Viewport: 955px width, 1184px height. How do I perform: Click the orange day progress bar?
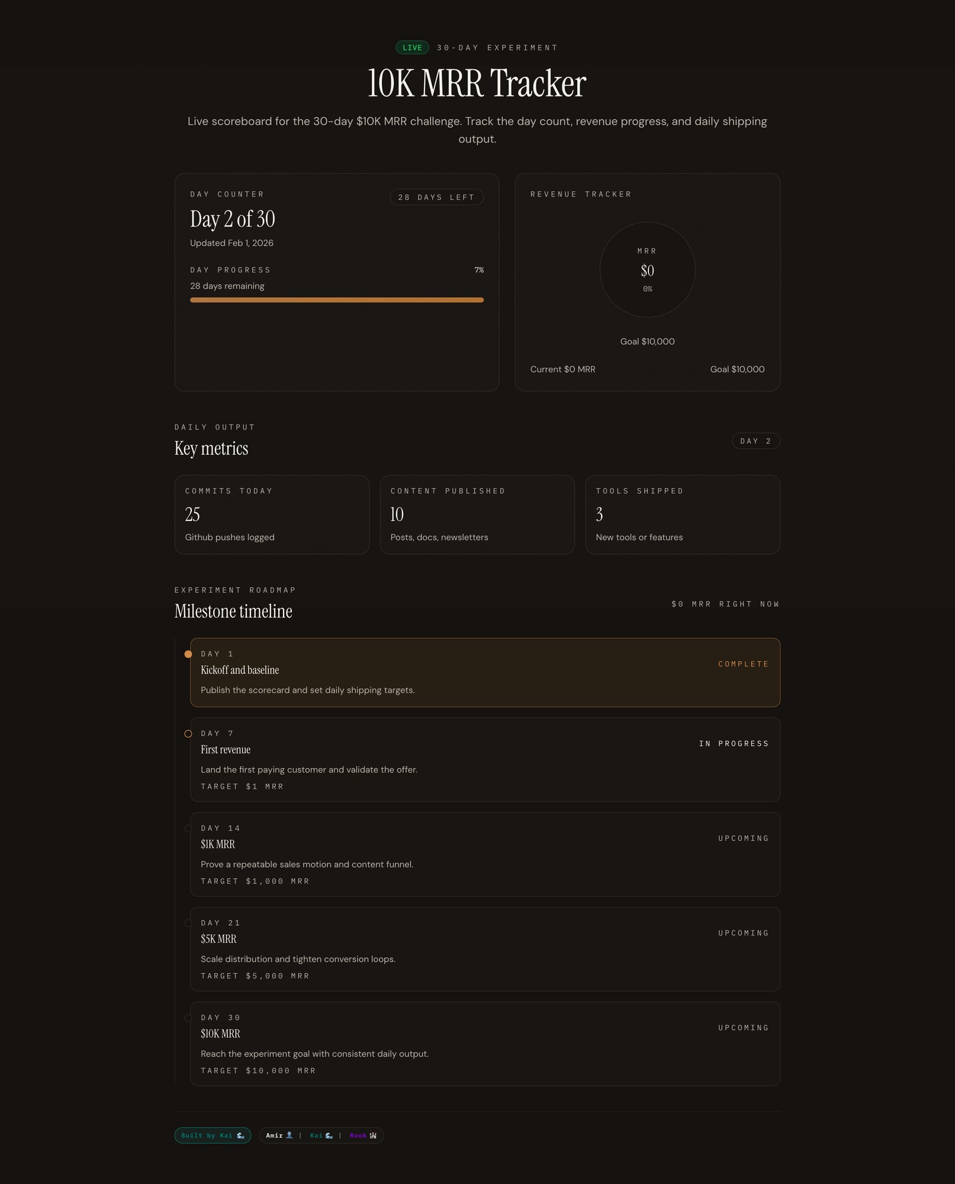pyautogui.click(x=336, y=300)
